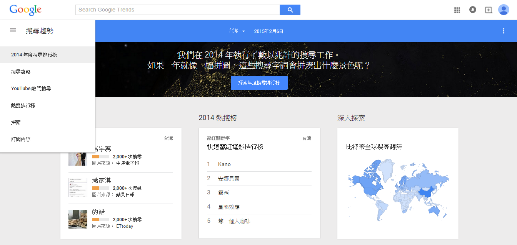This screenshot has width=517, height=245.
Task: Click the date 2015年2月6日
Action: coord(269,31)
